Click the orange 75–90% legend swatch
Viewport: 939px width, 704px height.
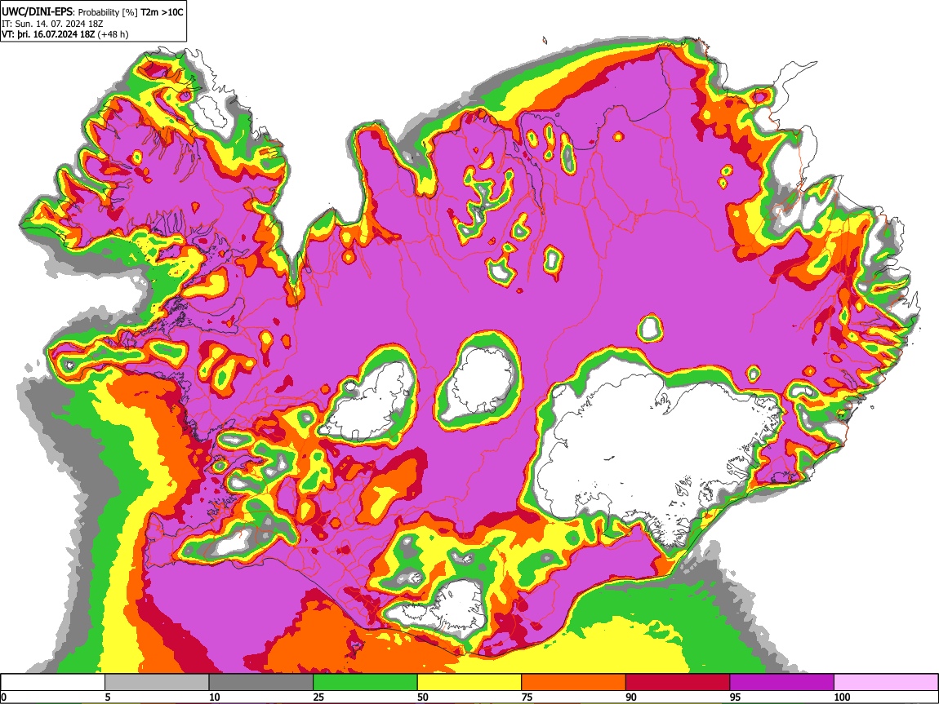574,683
